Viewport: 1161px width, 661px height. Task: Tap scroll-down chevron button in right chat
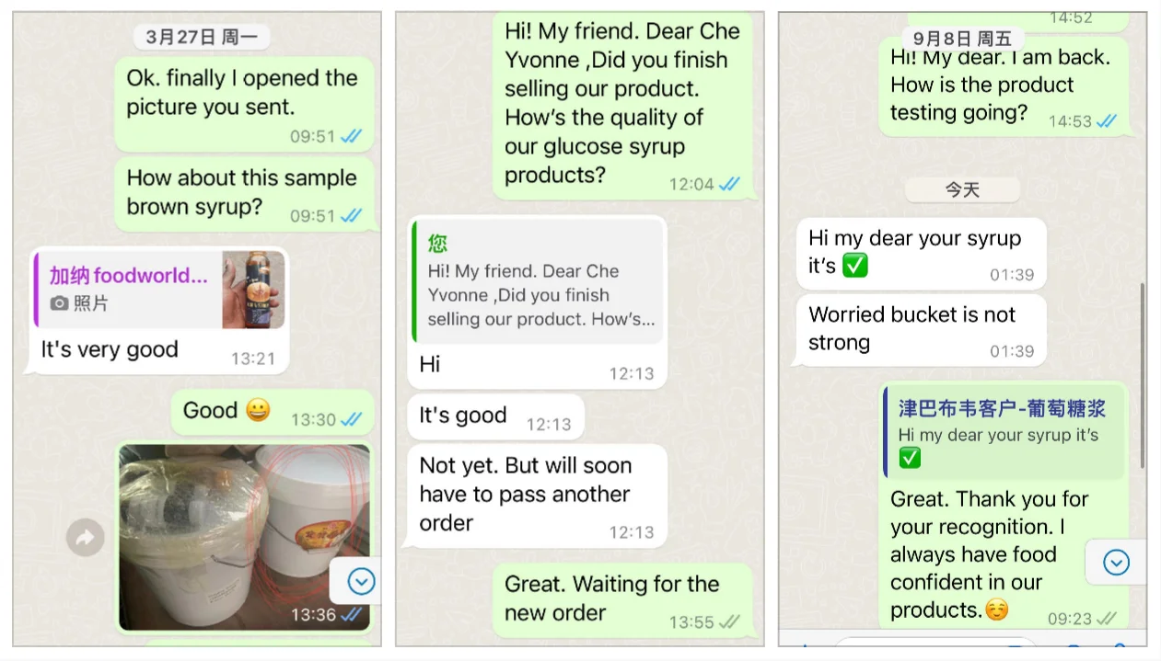(1116, 562)
